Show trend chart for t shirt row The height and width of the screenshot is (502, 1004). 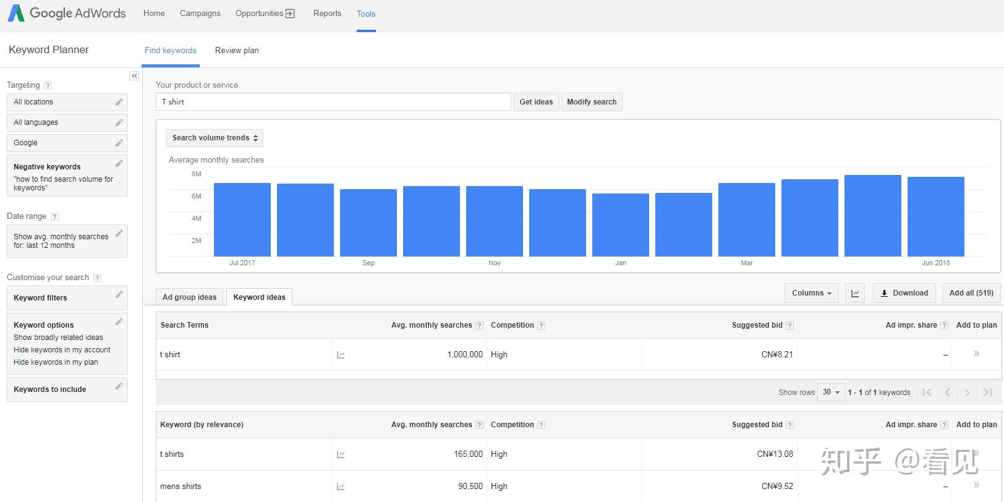(341, 355)
